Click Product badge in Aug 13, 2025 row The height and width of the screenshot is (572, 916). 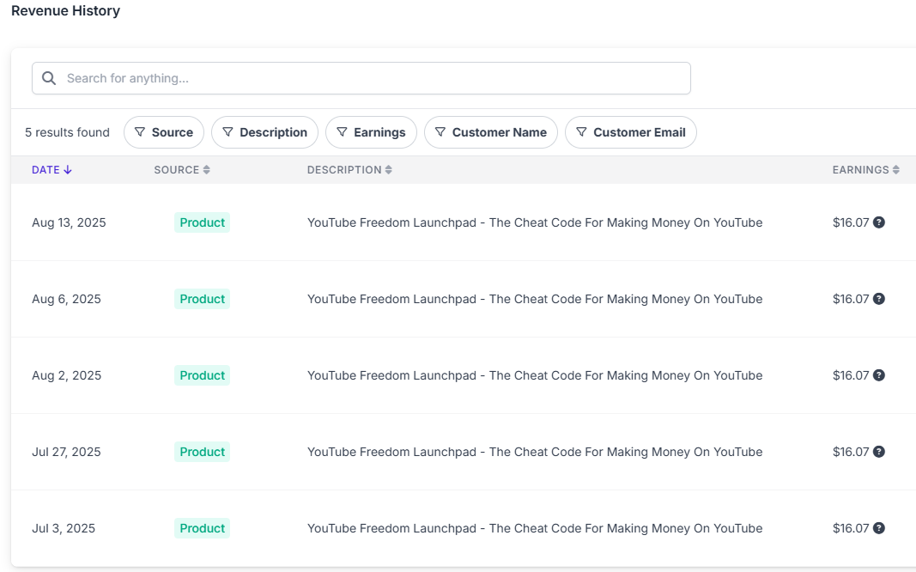[202, 222]
